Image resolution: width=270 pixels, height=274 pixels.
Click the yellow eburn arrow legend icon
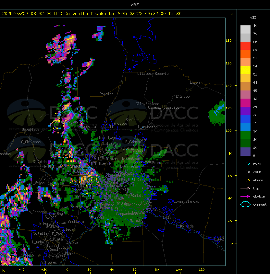click(x=245, y=180)
